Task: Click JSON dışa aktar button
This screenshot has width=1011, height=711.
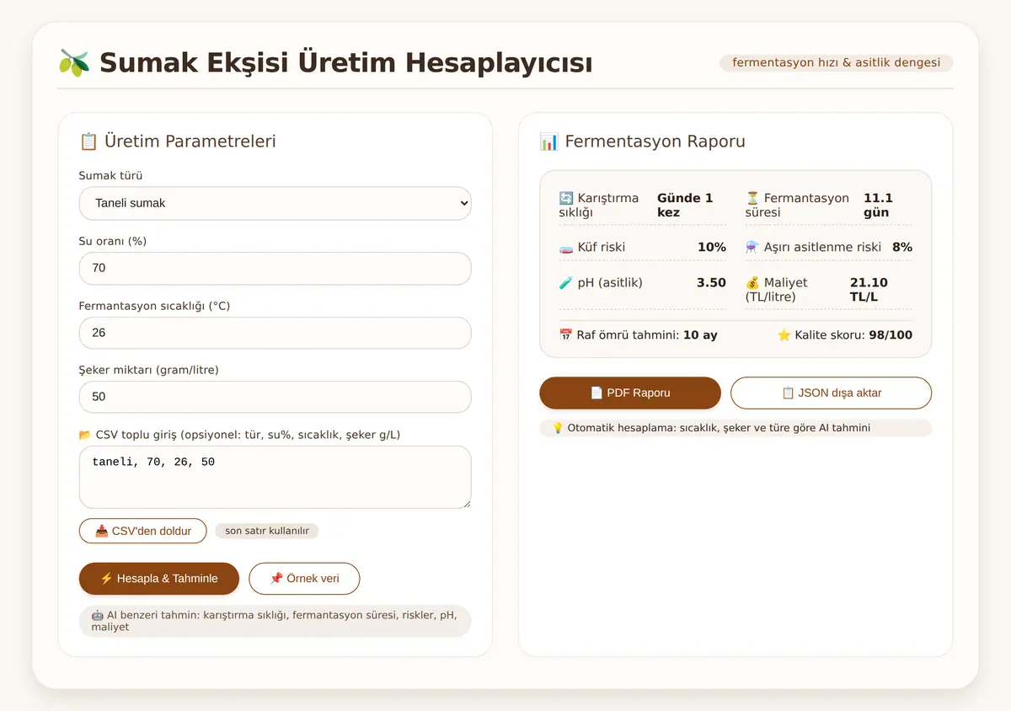Action: pos(831,393)
